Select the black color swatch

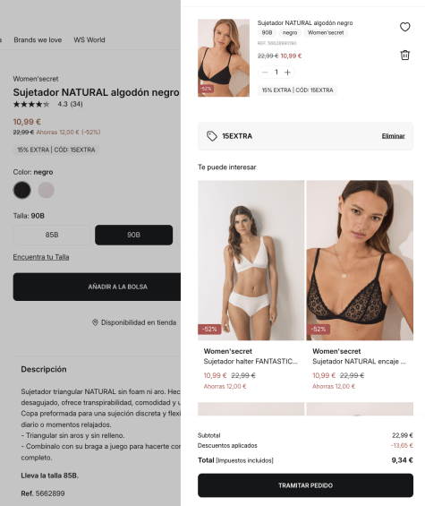coord(22,190)
